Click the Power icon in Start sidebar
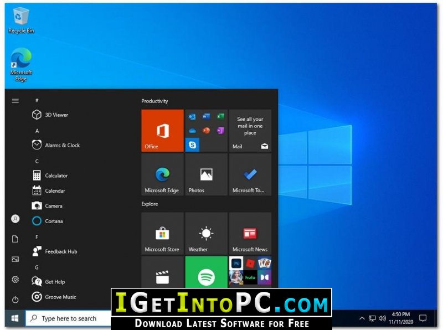The image size is (443, 330). tap(15, 300)
